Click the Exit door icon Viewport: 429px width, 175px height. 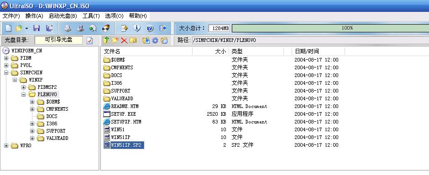tap(162, 28)
